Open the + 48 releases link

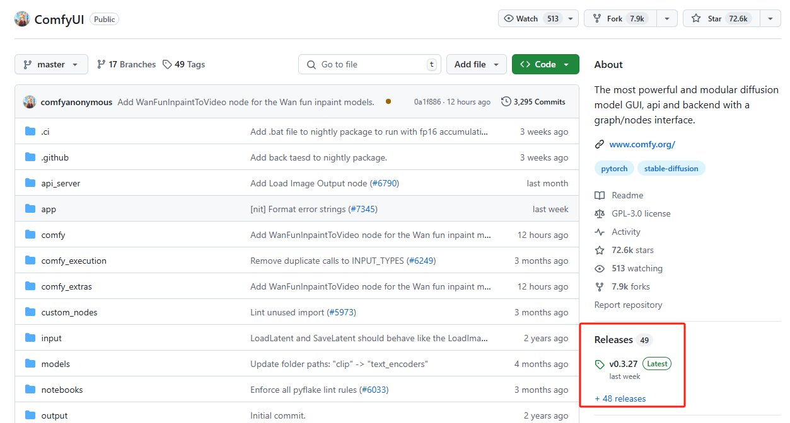click(x=620, y=398)
